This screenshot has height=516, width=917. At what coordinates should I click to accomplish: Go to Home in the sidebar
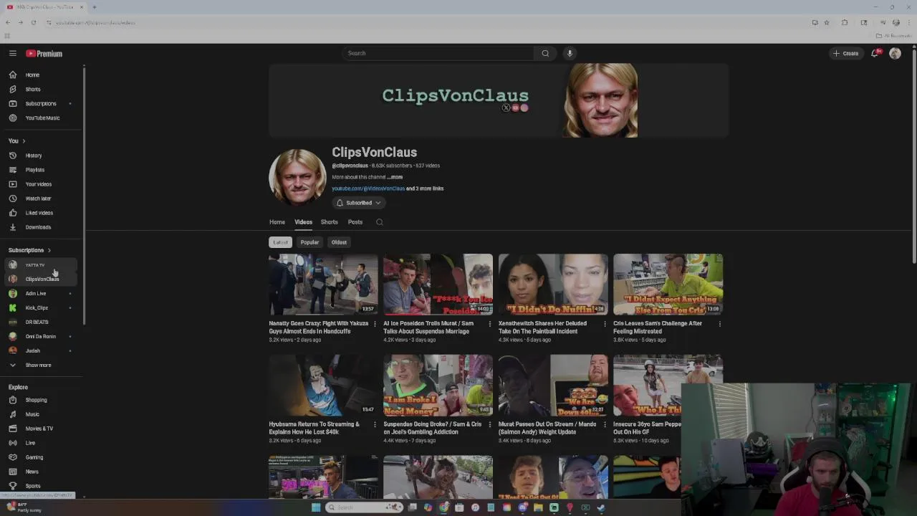click(42, 75)
